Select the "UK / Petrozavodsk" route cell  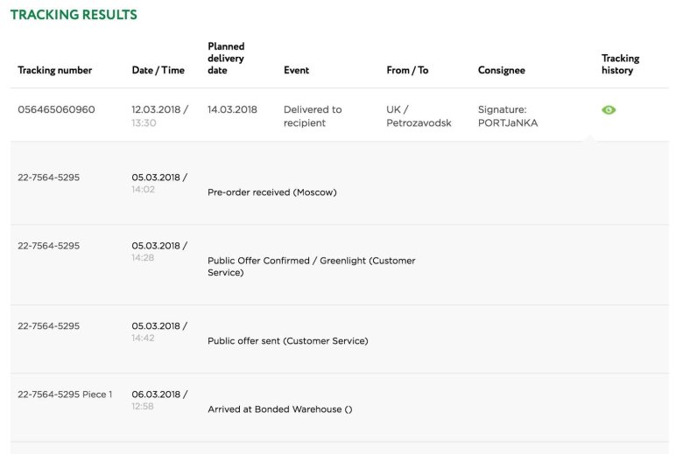tap(419, 116)
